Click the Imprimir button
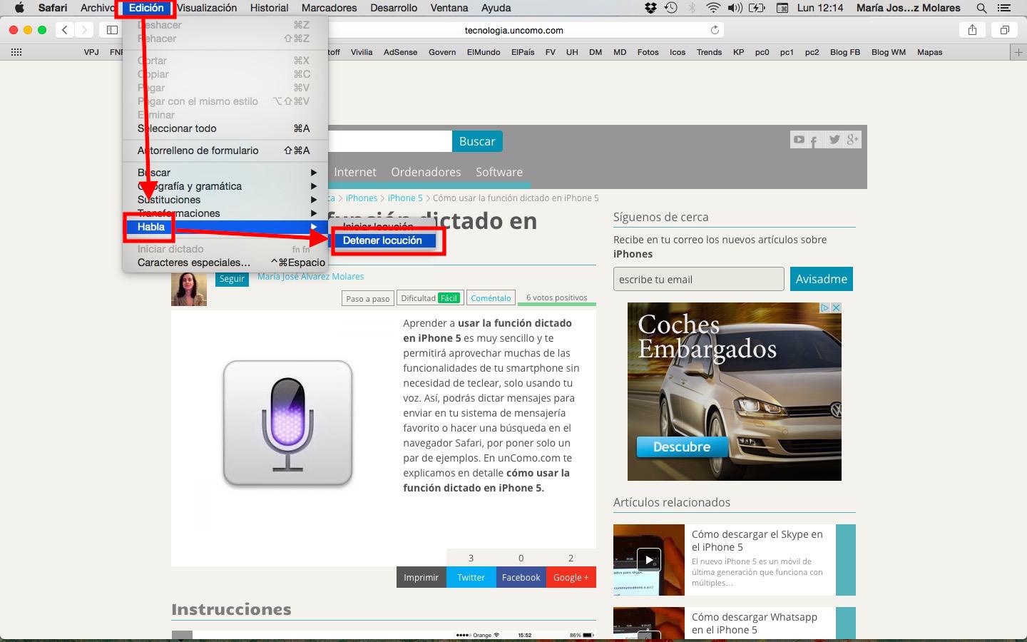Image resolution: width=1027 pixels, height=642 pixels. 421,577
